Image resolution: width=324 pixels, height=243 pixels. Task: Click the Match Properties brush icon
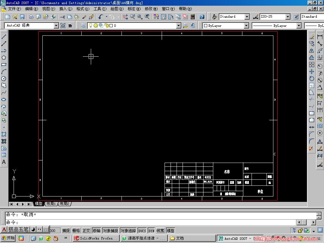click(84, 17)
